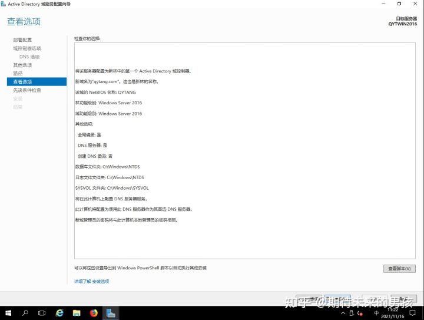Click the 创建 DNS 委派: 否 line

pos(95,156)
